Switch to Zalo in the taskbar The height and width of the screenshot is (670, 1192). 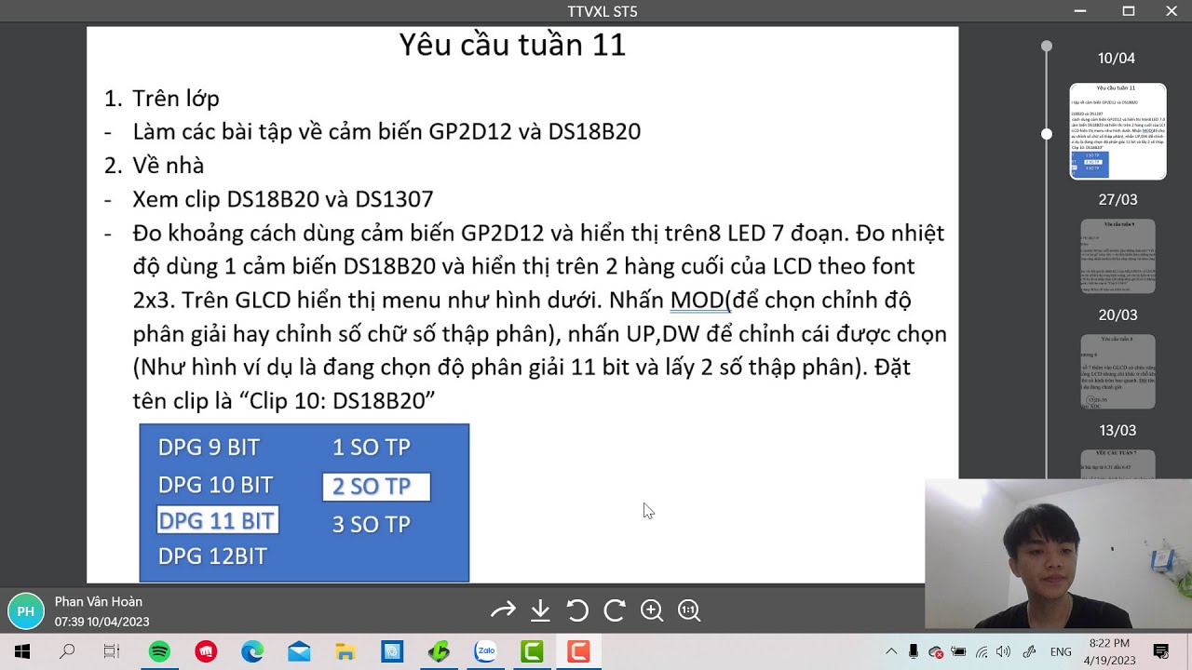pos(485,651)
